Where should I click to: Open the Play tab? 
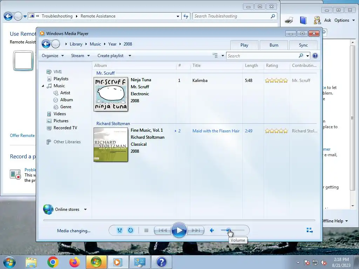click(244, 45)
